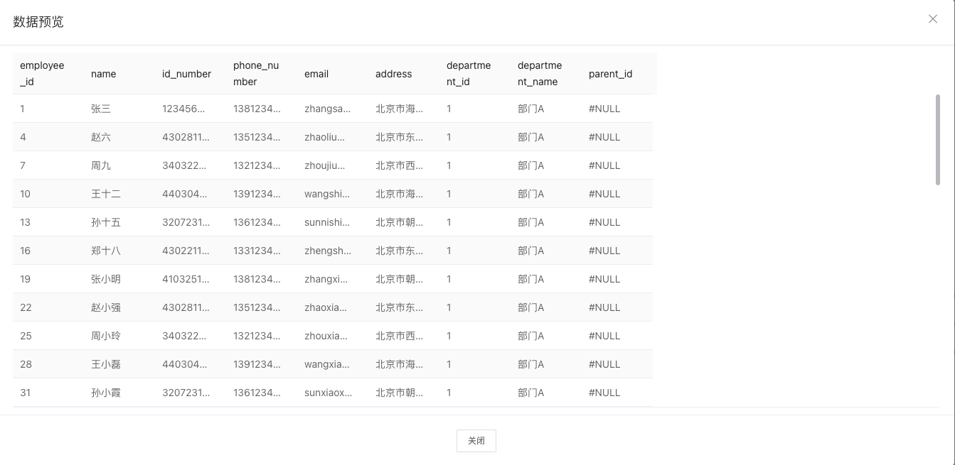Click phone cell 1331234... in 郑十八 row
955x465 pixels.
click(257, 251)
